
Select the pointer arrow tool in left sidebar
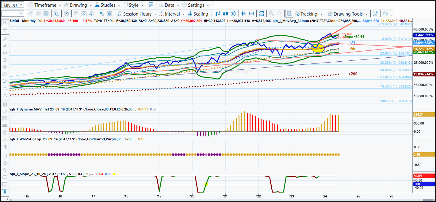click(5, 23)
